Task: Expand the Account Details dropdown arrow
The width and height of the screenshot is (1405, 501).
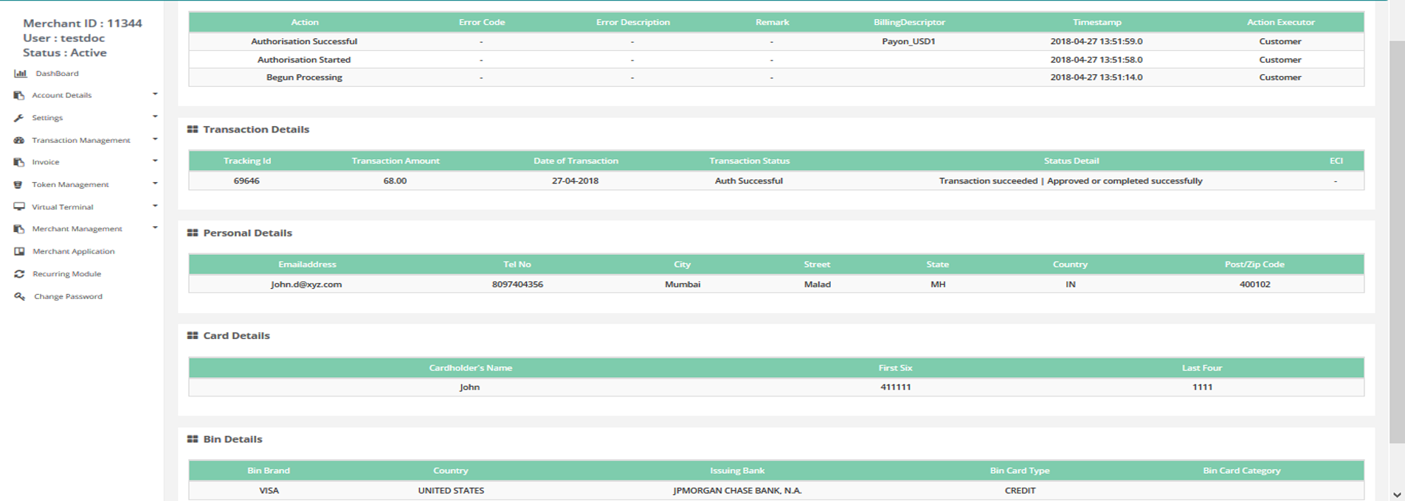Action: [x=155, y=94]
